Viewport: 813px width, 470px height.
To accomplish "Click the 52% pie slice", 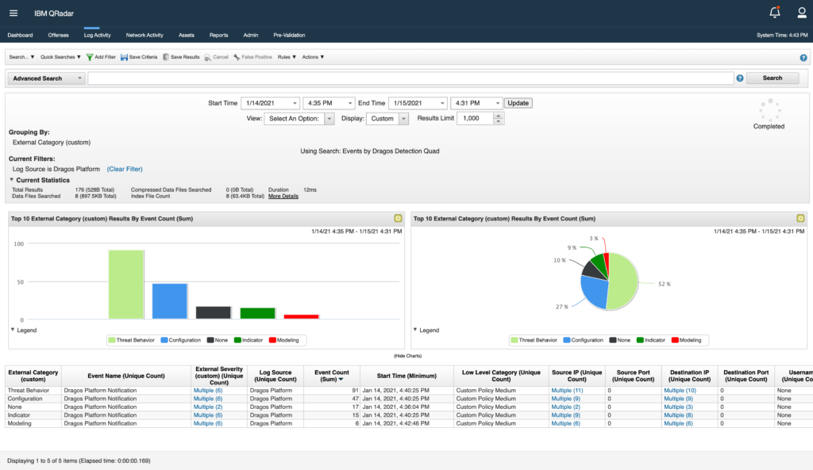I will click(624, 282).
